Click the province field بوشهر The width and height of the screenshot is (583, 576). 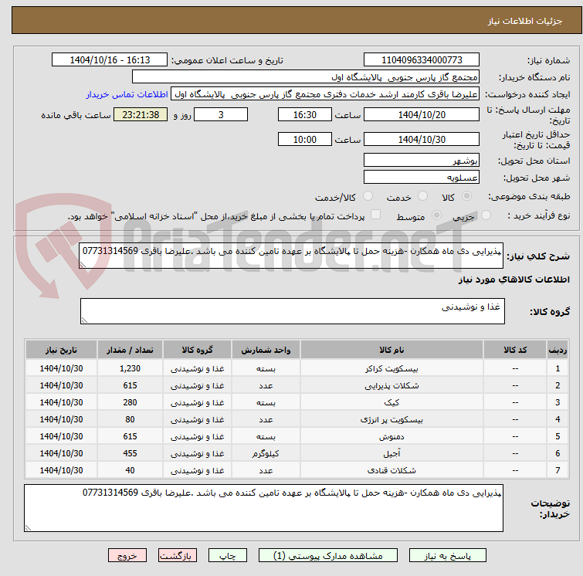pyautogui.click(x=422, y=161)
